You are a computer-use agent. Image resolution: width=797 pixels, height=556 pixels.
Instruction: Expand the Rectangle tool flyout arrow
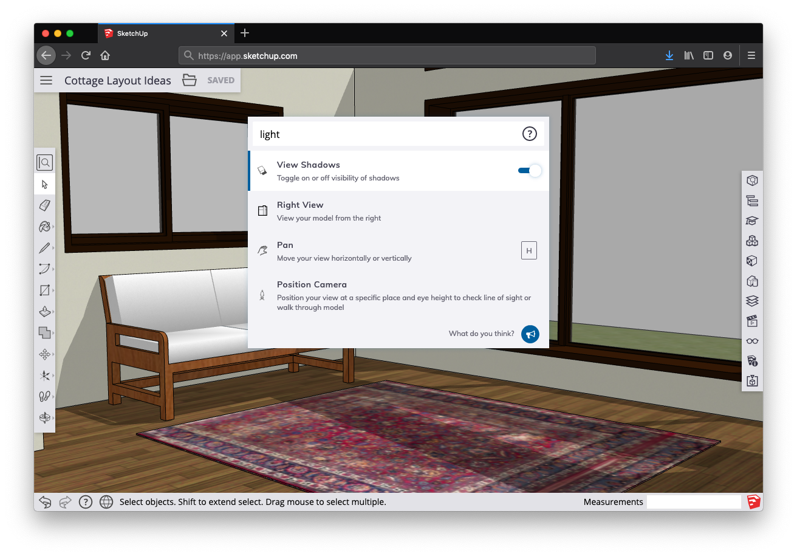tap(53, 291)
